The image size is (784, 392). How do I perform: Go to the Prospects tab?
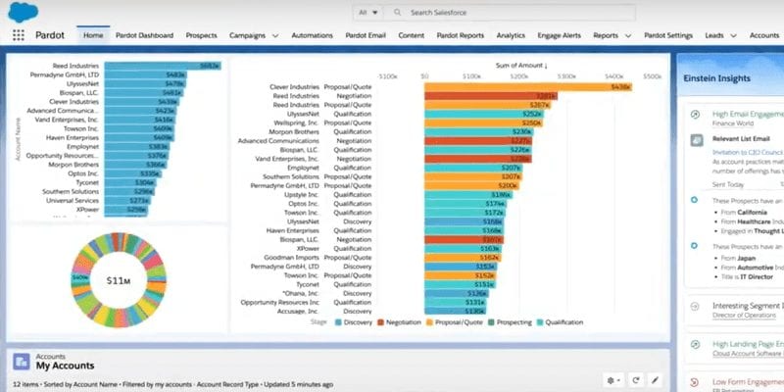coord(202,35)
